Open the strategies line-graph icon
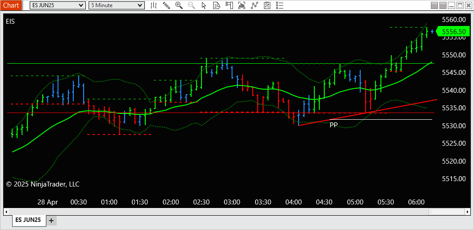 pyautogui.click(x=255, y=5)
